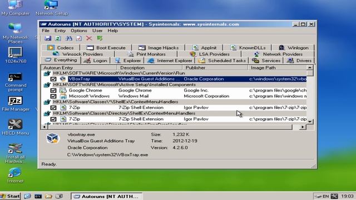Open 7z File Manager desktop icon
The image size is (356, 200).
click(x=16, y=104)
